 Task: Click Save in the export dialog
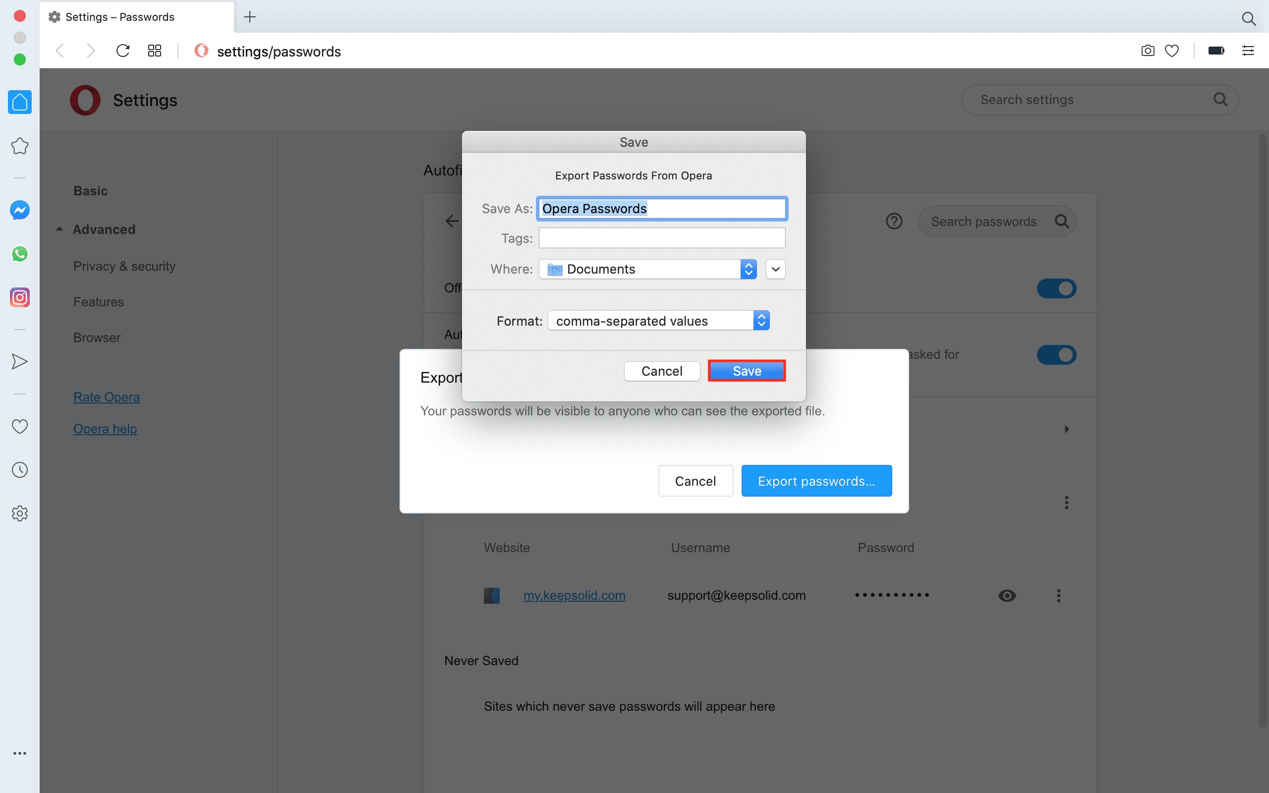(746, 371)
